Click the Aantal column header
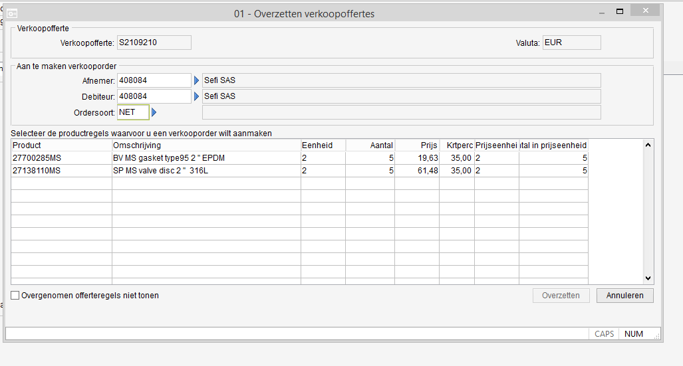The image size is (683, 366). pos(370,145)
